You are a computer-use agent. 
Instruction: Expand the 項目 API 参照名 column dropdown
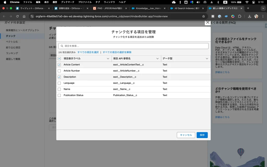click(x=157, y=59)
